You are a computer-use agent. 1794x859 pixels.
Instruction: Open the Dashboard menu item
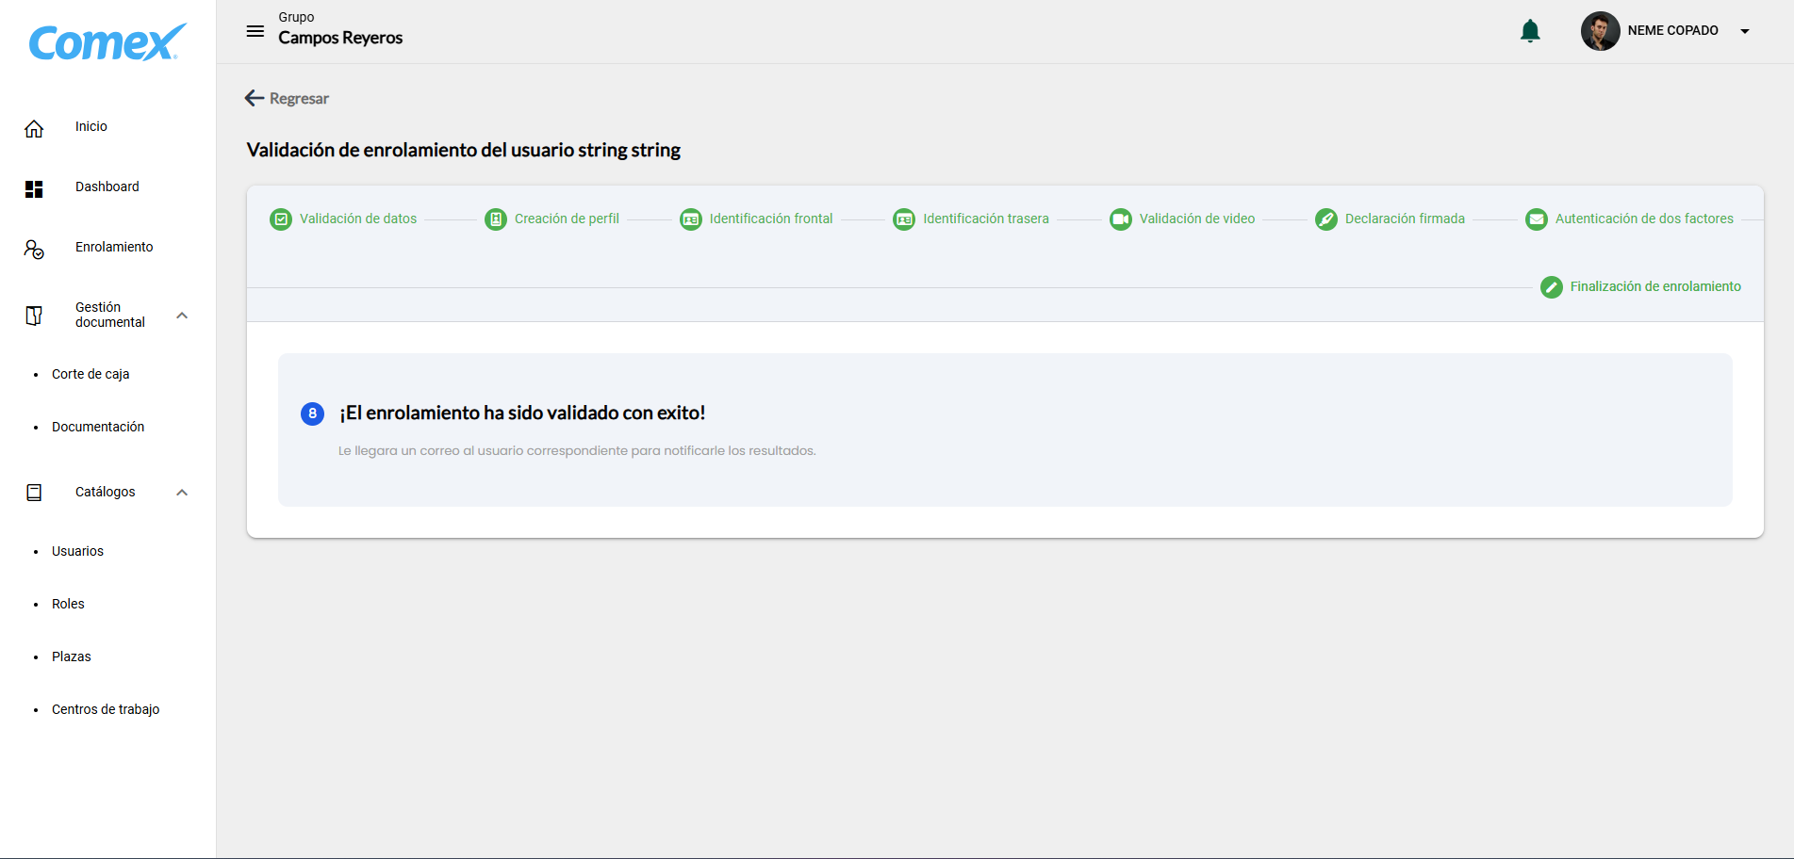pyautogui.click(x=107, y=187)
